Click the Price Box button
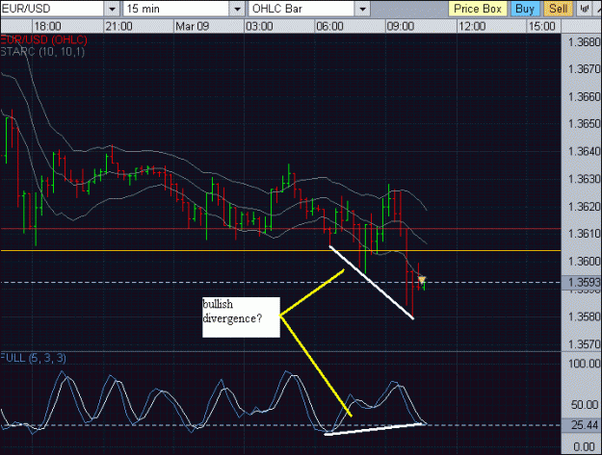Viewport: 602px width, 455px height. click(x=478, y=9)
